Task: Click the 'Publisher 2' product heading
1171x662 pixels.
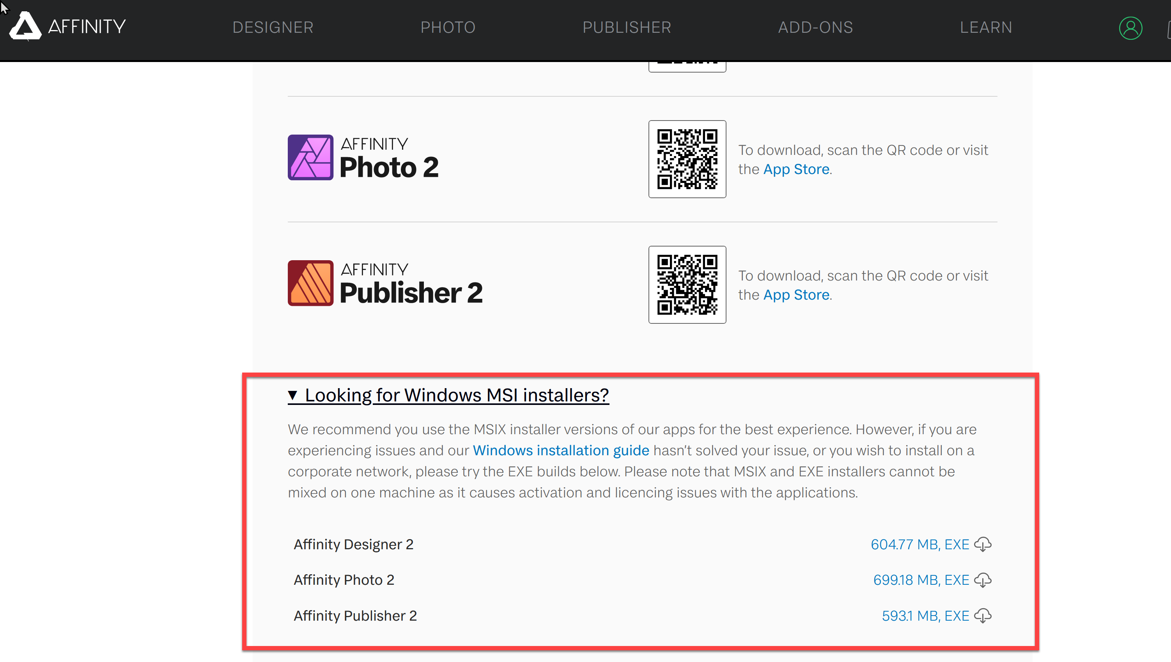Action: pos(411,292)
